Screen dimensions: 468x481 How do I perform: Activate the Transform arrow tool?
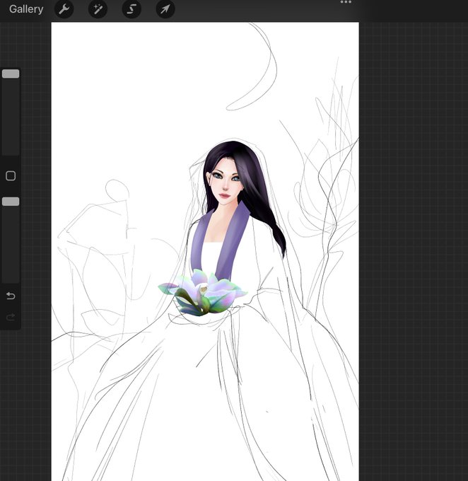click(165, 9)
